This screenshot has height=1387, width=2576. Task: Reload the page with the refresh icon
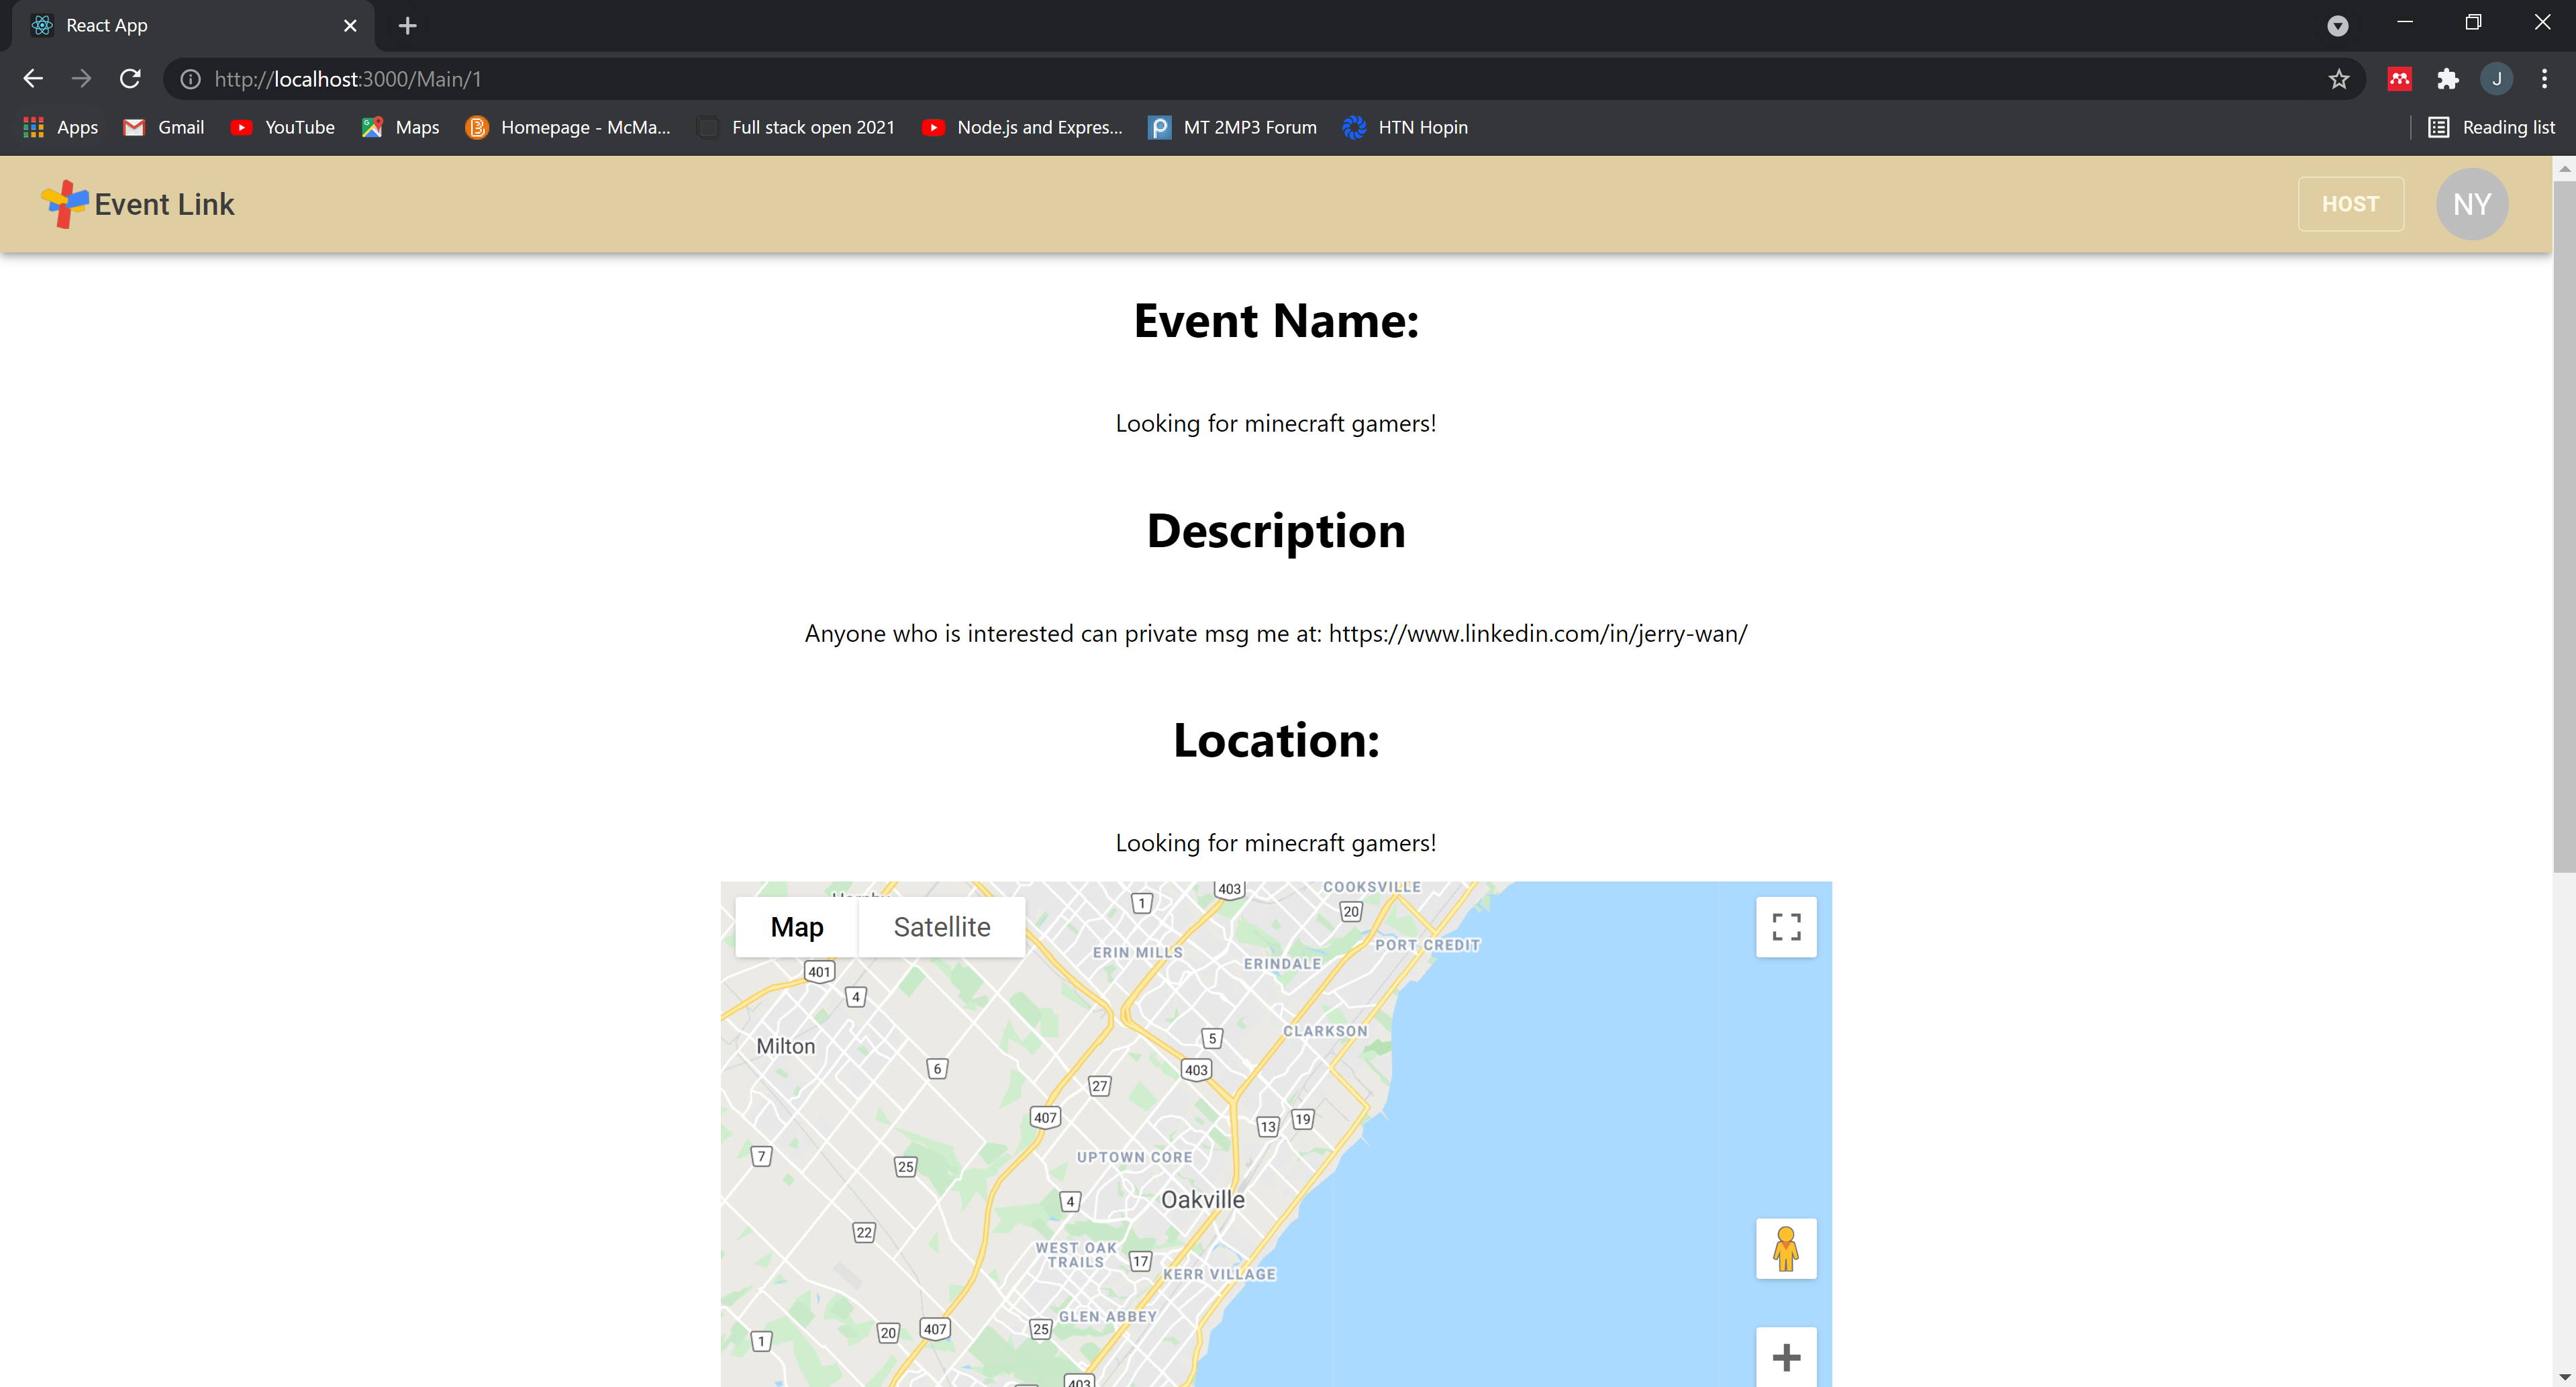coord(130,79)
